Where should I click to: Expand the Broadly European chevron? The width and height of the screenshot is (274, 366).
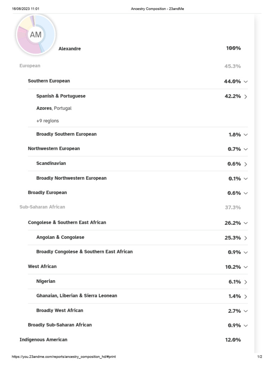pyautogui.click(x=245, y=193)
